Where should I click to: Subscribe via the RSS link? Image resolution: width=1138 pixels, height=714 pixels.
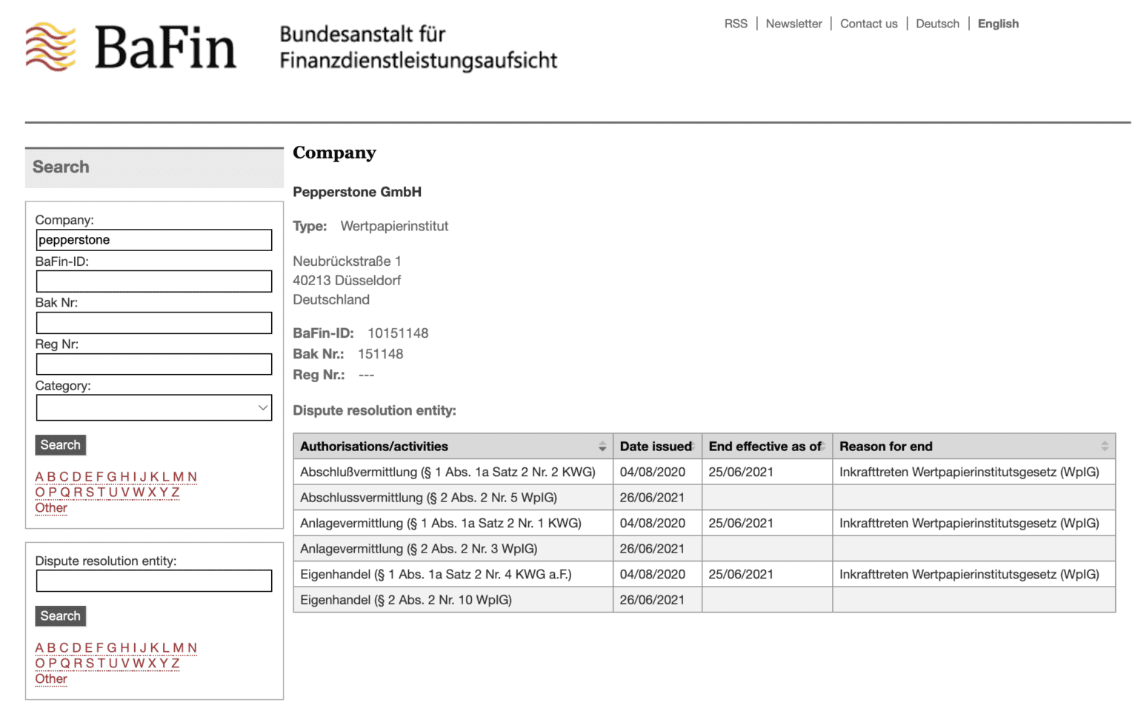pyautogui.click(x=735, y=23)
